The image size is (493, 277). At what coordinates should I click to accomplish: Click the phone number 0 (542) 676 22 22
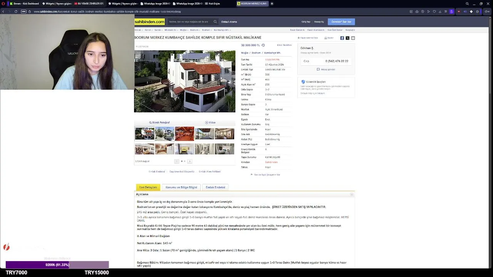point(337,61)
